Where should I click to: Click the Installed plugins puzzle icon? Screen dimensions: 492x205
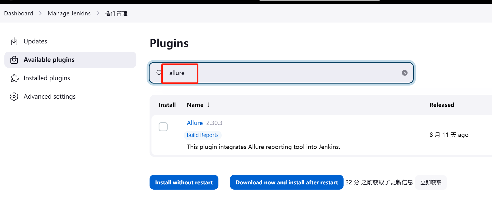tap(14, 78)
